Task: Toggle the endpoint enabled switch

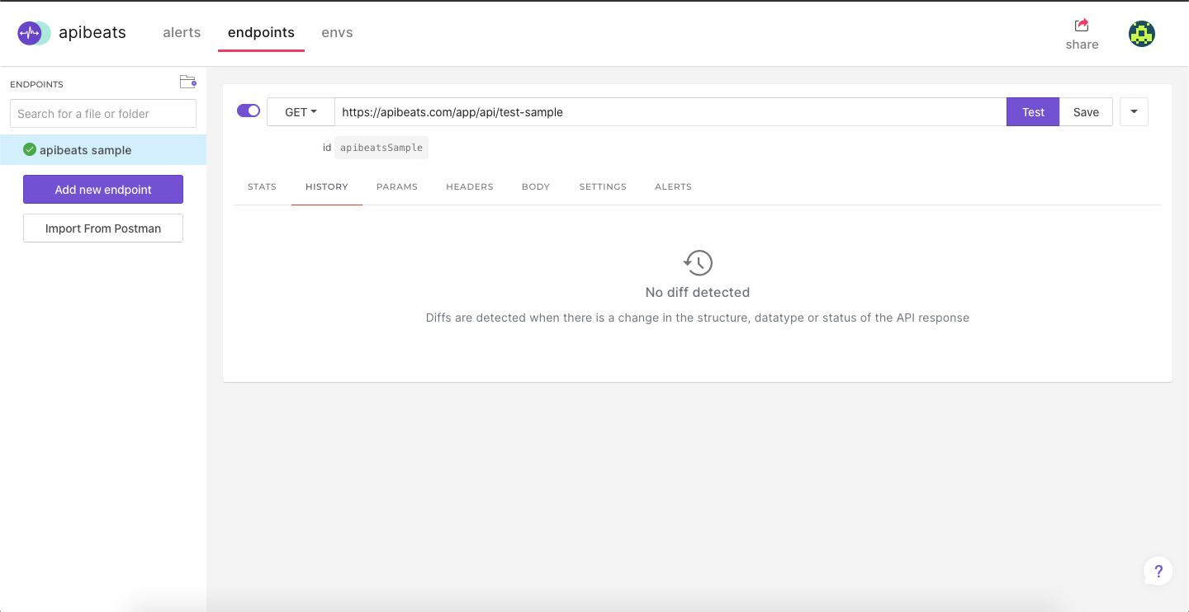Action: [249, 111]
